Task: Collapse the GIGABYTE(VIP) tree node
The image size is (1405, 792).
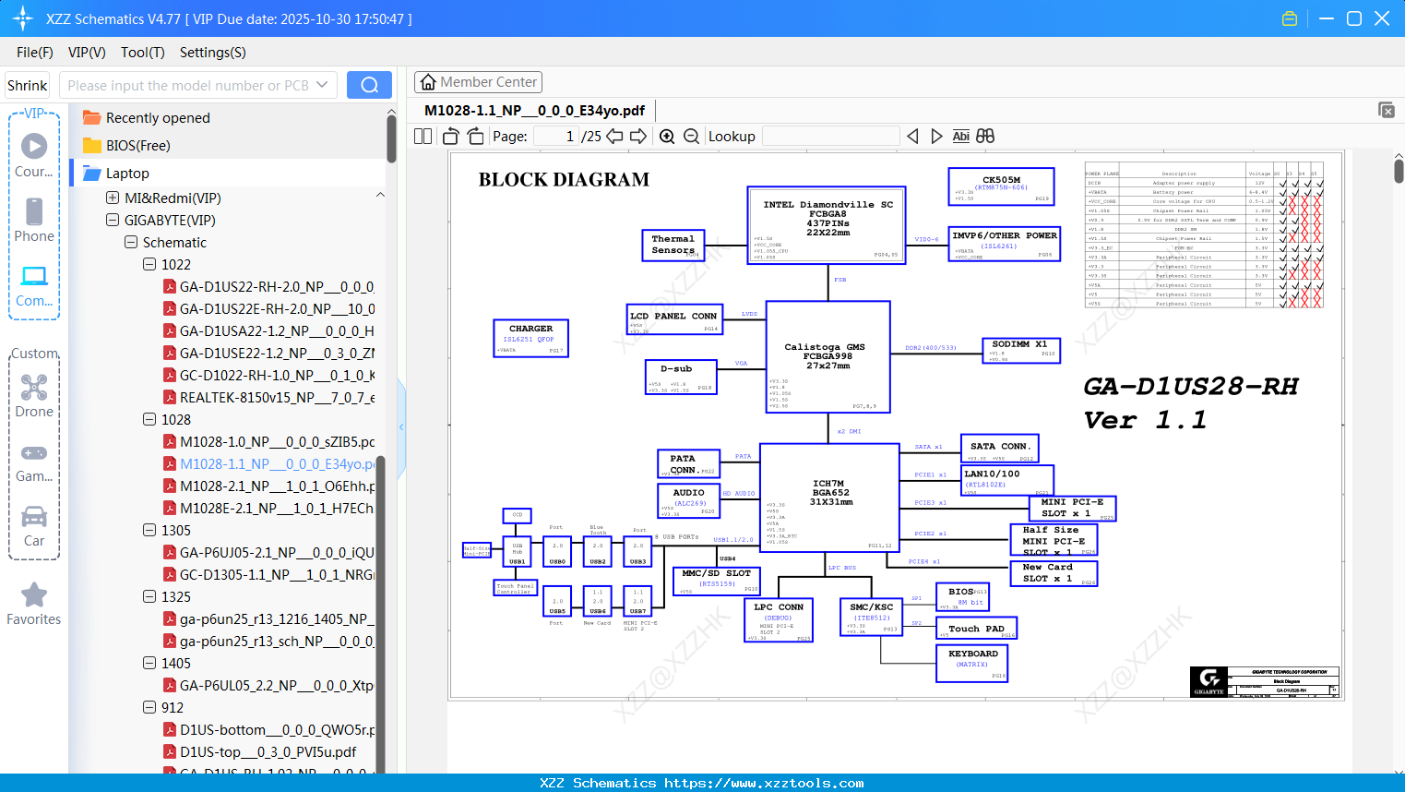Action: [113, 220]
